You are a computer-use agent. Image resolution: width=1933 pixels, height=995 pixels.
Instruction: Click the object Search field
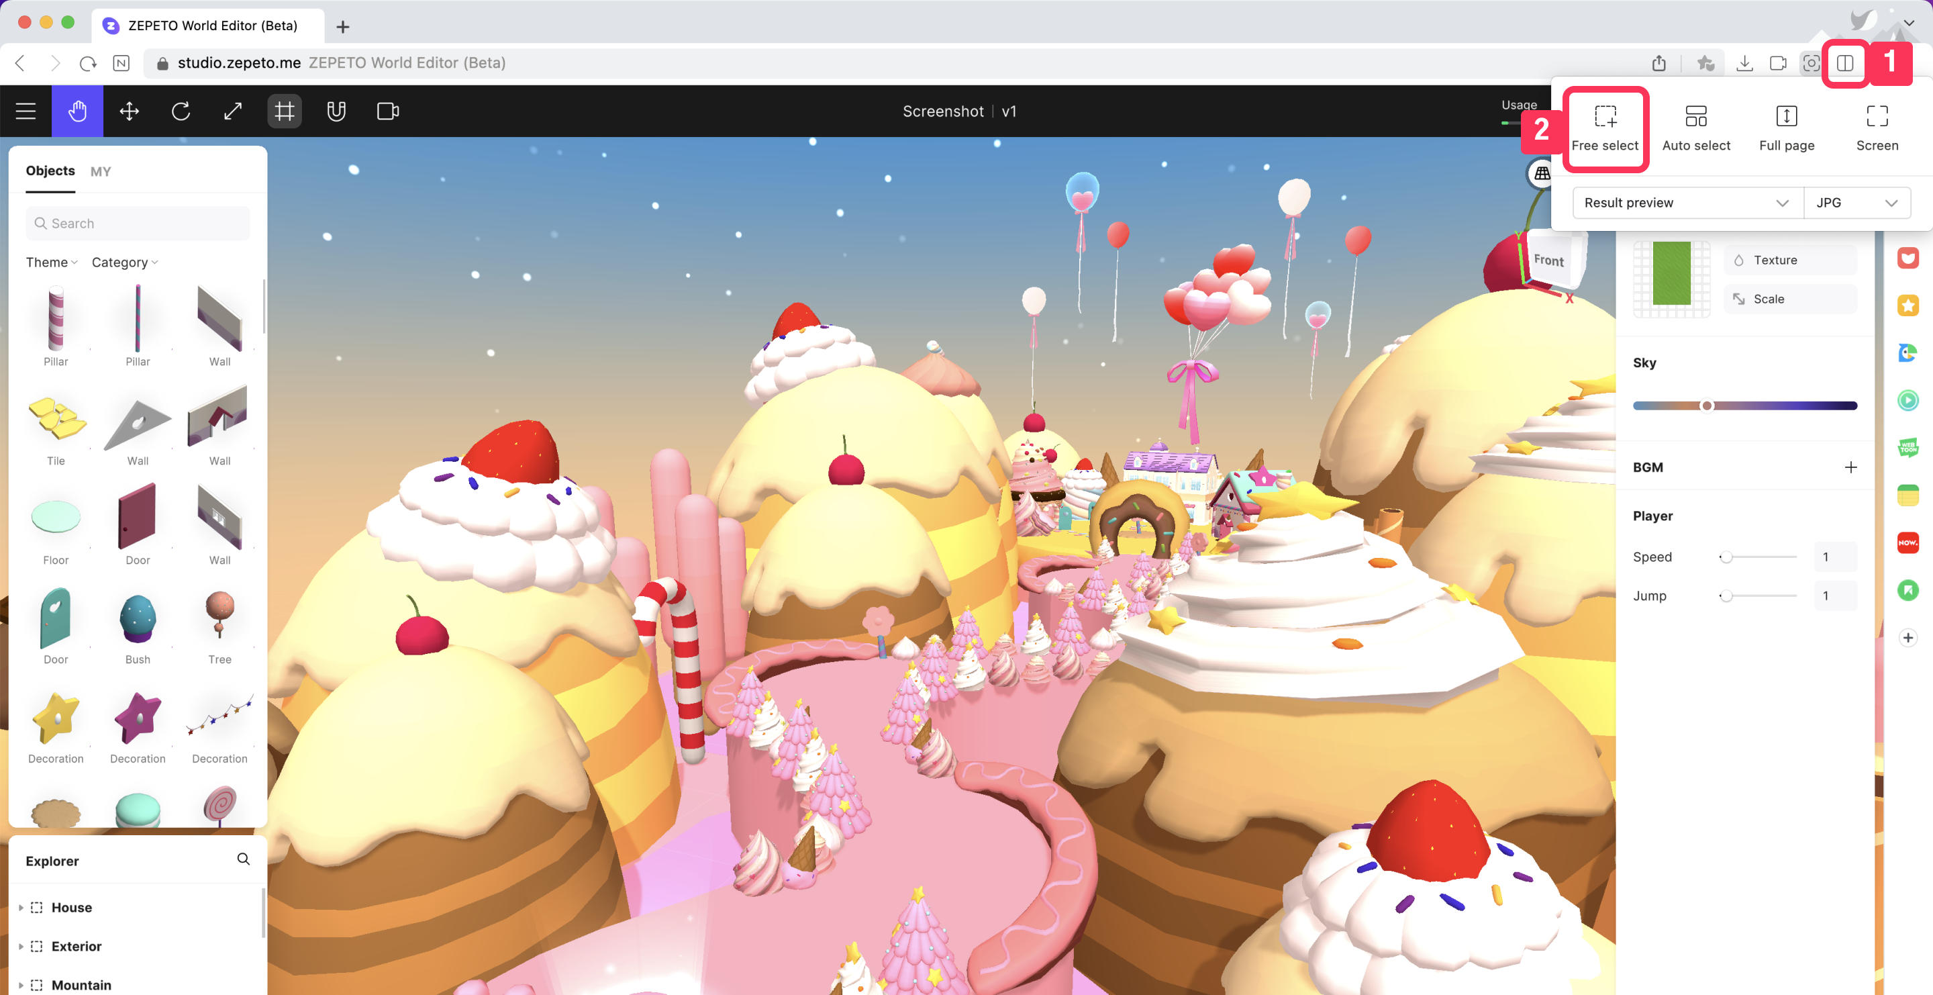138,223
